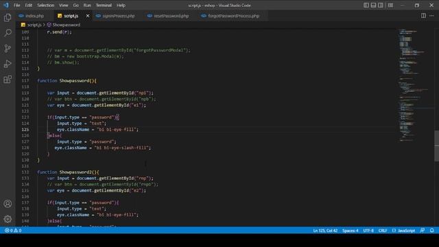
Task: Show errors and warnings count in status bar
Action: pos(13,231)
